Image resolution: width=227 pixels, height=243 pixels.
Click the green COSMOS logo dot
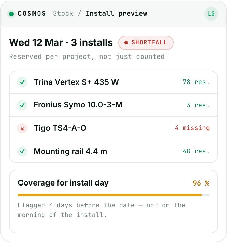[11, 14]
